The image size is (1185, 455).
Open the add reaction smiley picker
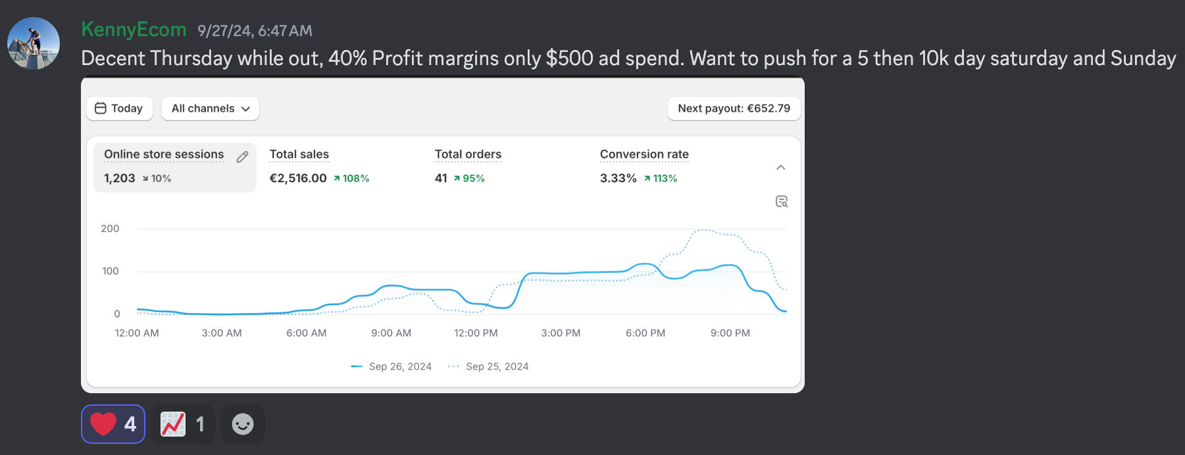tap(242, 424)
